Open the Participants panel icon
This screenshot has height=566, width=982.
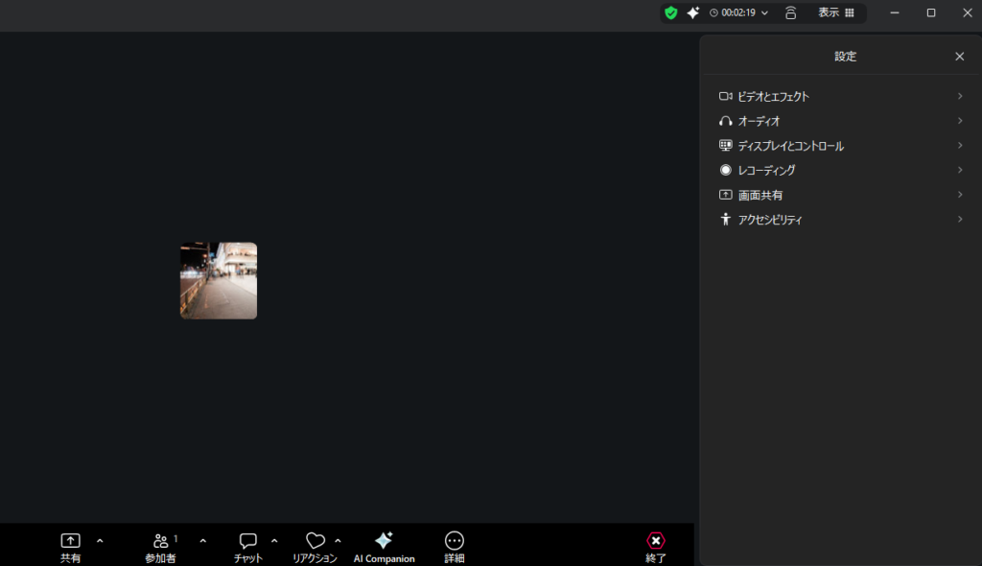coord(161,541)
